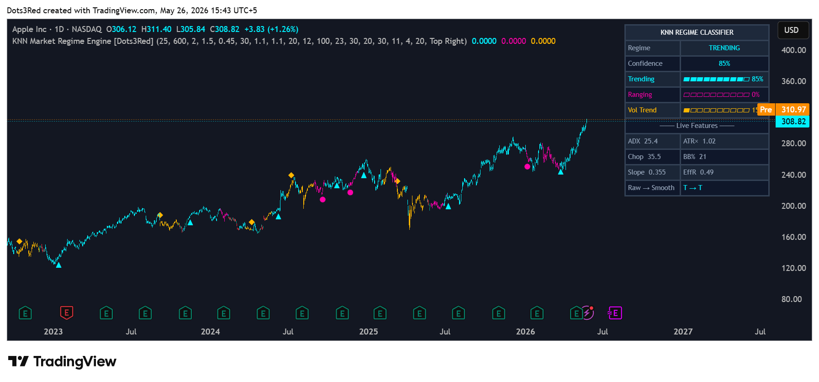The width and height of the screenshot is (819, 382).
Task: Select the orange diamond at the mid-2024 peak
Action: click(291, 175)
